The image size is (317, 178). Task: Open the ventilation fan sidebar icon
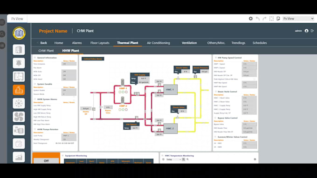tap(19, 117)
